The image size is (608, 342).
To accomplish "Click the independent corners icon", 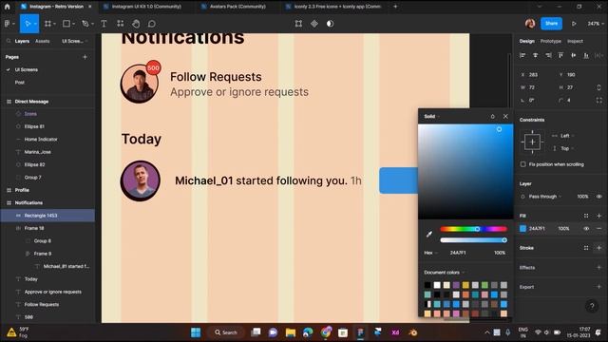I will coord(599,100).
